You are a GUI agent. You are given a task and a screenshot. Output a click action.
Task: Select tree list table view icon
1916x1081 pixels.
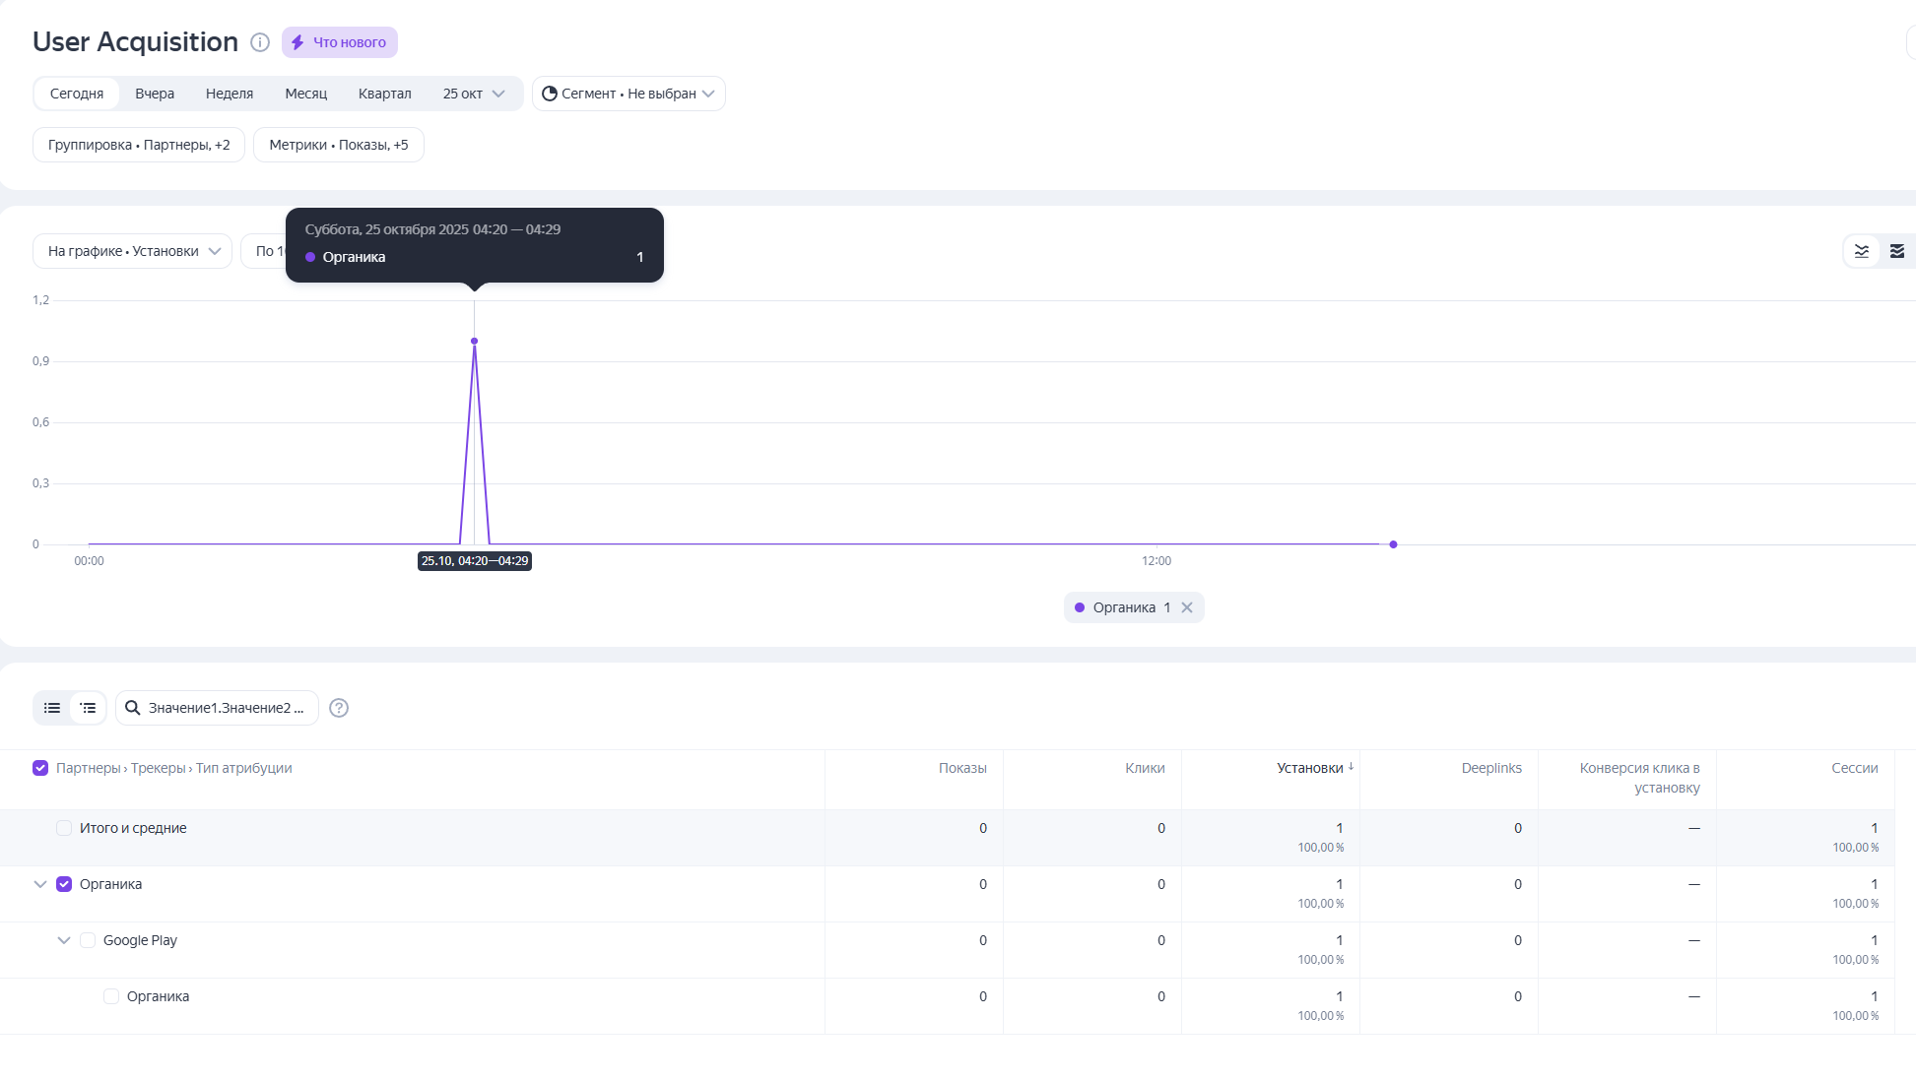click(88, 708)
